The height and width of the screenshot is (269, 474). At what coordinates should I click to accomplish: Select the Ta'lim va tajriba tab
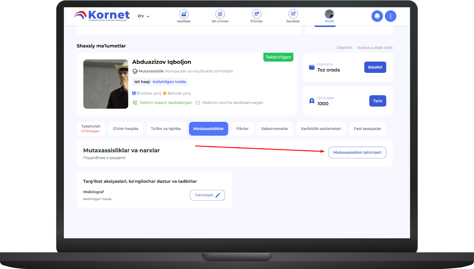pyautogui.click(x=166, y=129)
